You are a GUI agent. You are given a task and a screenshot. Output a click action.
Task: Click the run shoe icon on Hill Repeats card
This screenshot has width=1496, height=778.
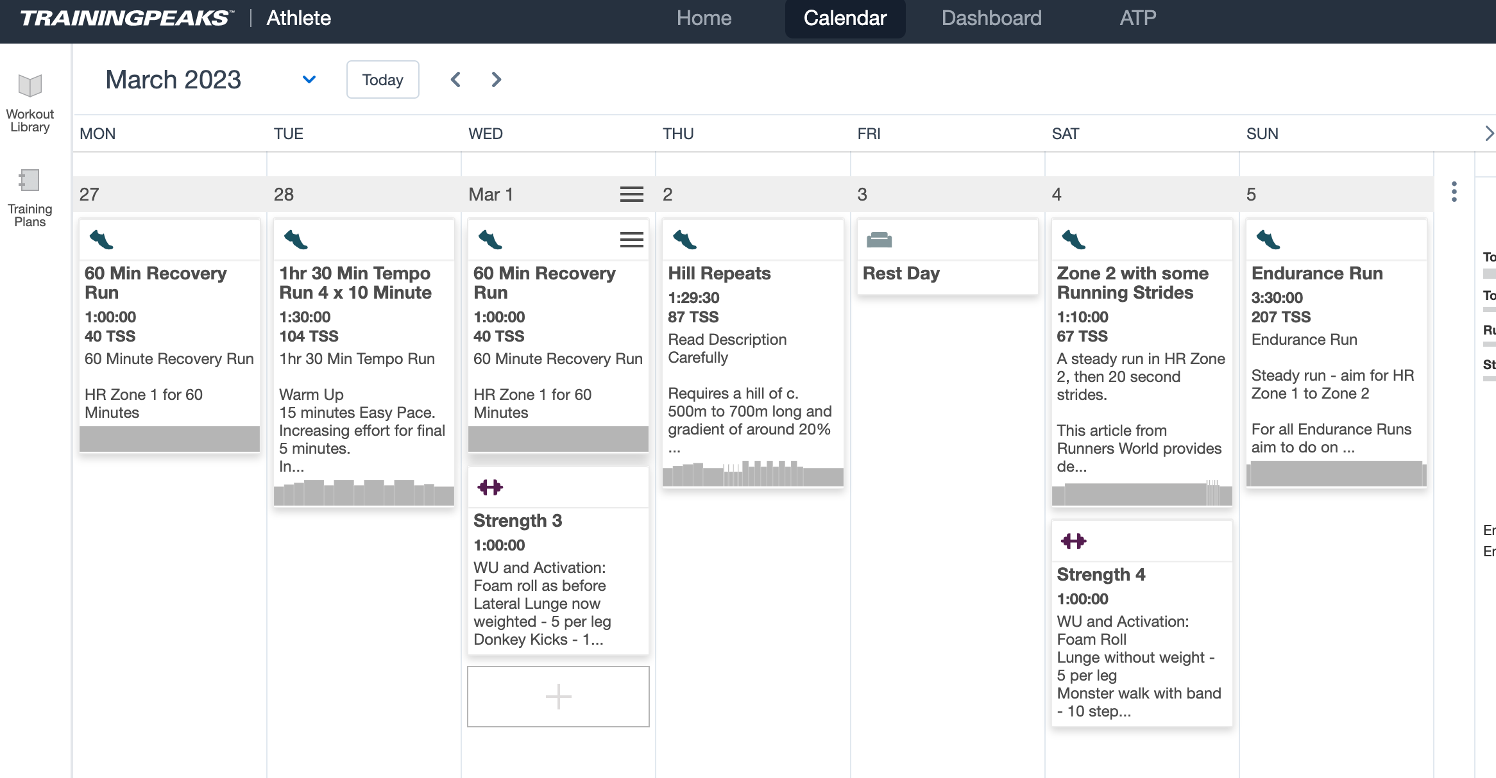(x=684, y=240)
